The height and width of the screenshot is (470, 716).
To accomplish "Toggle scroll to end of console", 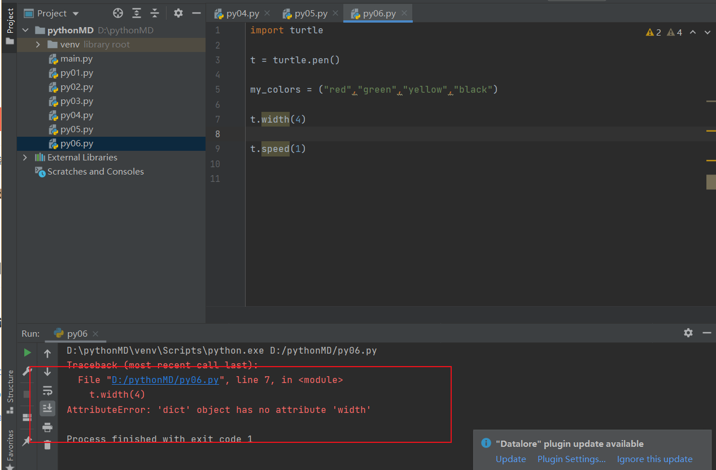I will [47, 408].
